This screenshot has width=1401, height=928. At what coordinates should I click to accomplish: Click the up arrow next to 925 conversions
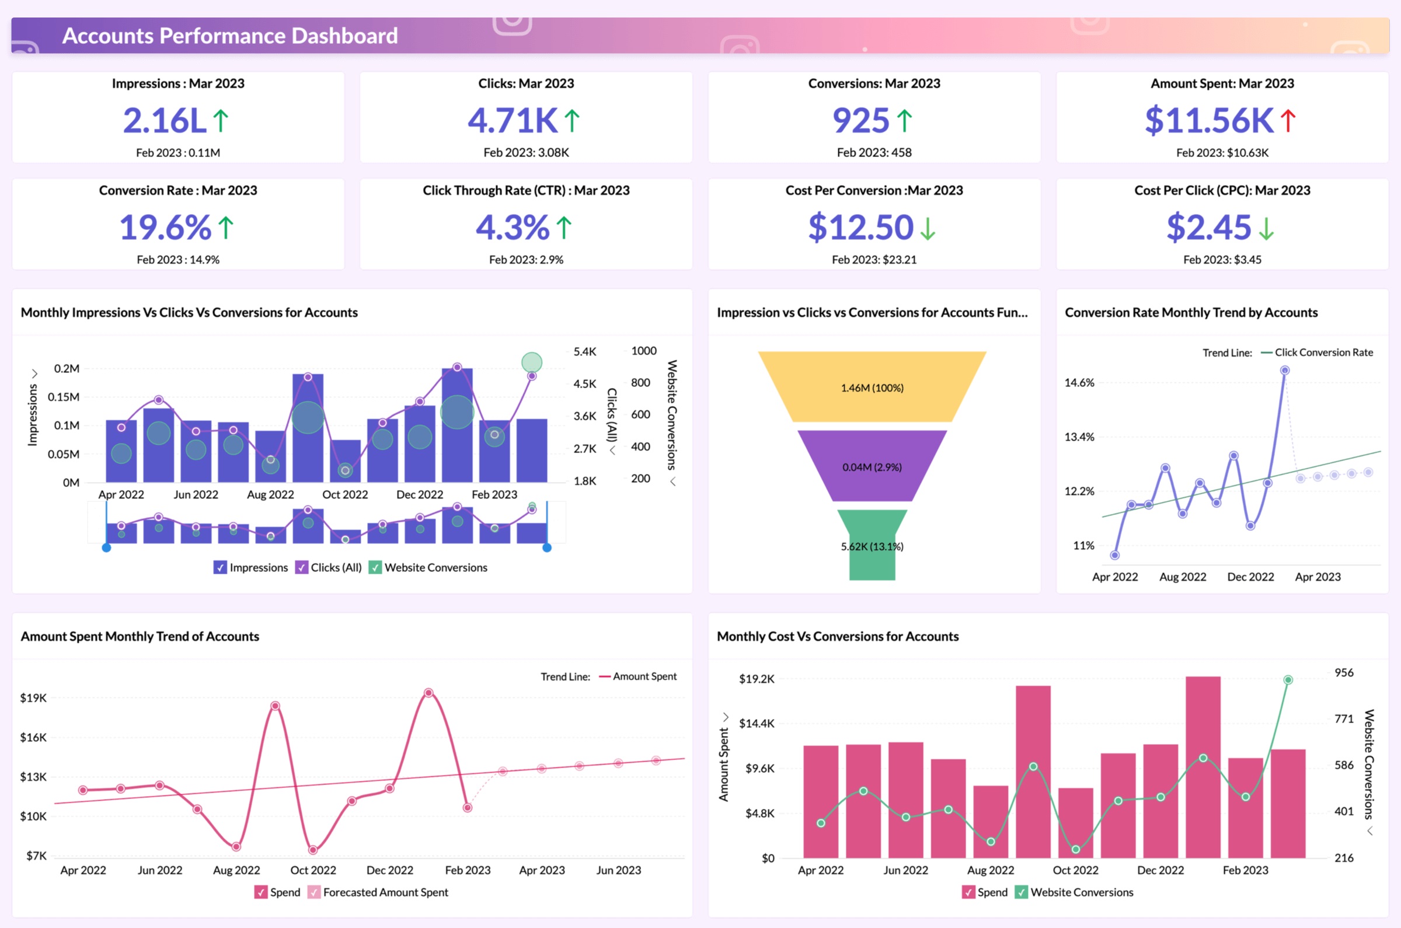tap(904, 121)
